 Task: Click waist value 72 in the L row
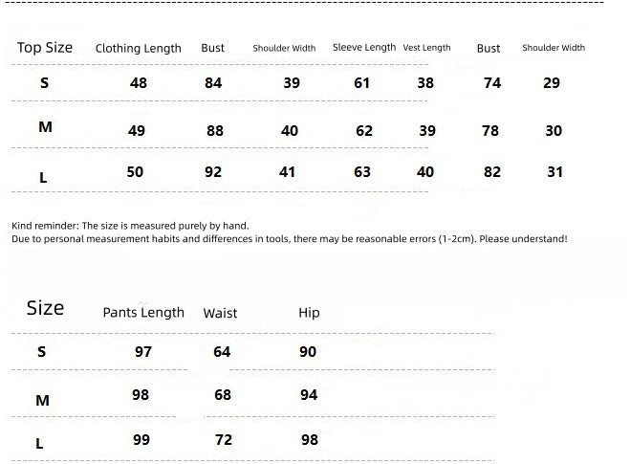(224, 439)
